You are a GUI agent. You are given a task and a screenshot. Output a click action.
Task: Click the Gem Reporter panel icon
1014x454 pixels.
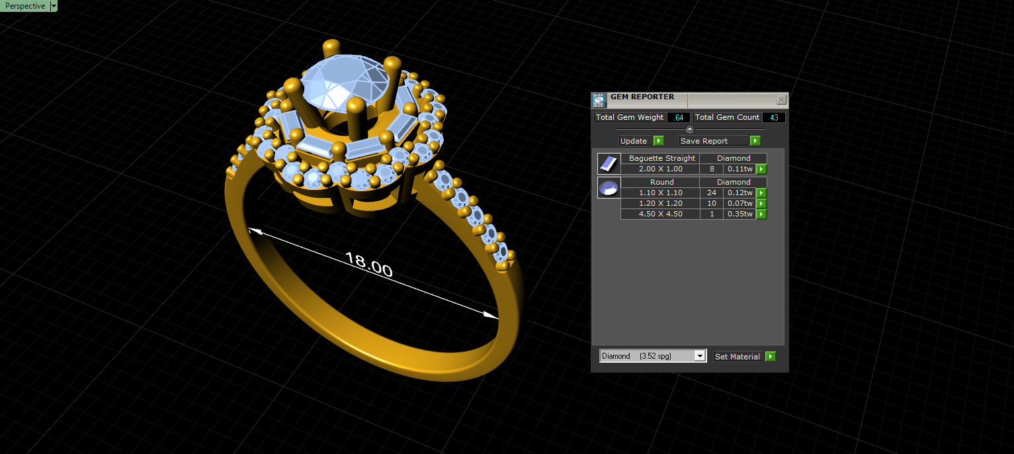point(599,100)
